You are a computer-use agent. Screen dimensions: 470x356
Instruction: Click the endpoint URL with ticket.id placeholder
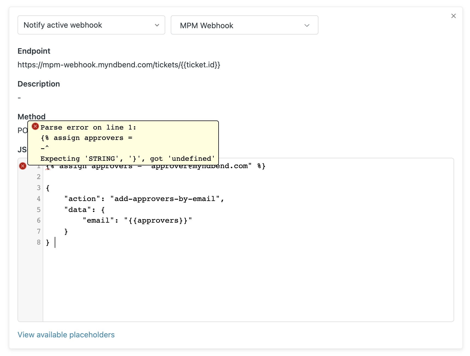pos(119,65)
